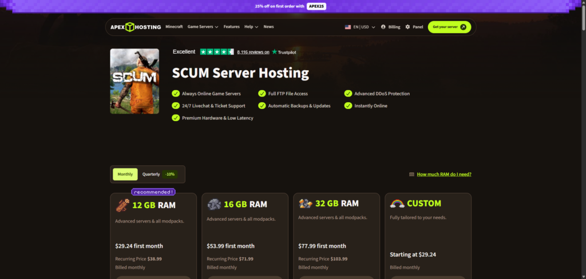Click the SCUM game cover thumbnail
586x279 pixels.
pos(134,81)
